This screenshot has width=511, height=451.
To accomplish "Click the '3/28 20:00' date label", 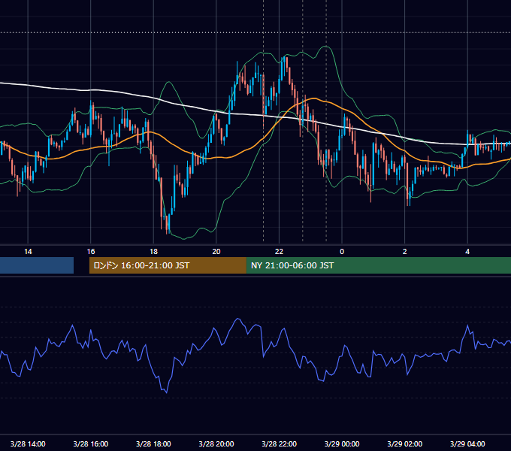I will pyautogui.click(x=216, y=443).
